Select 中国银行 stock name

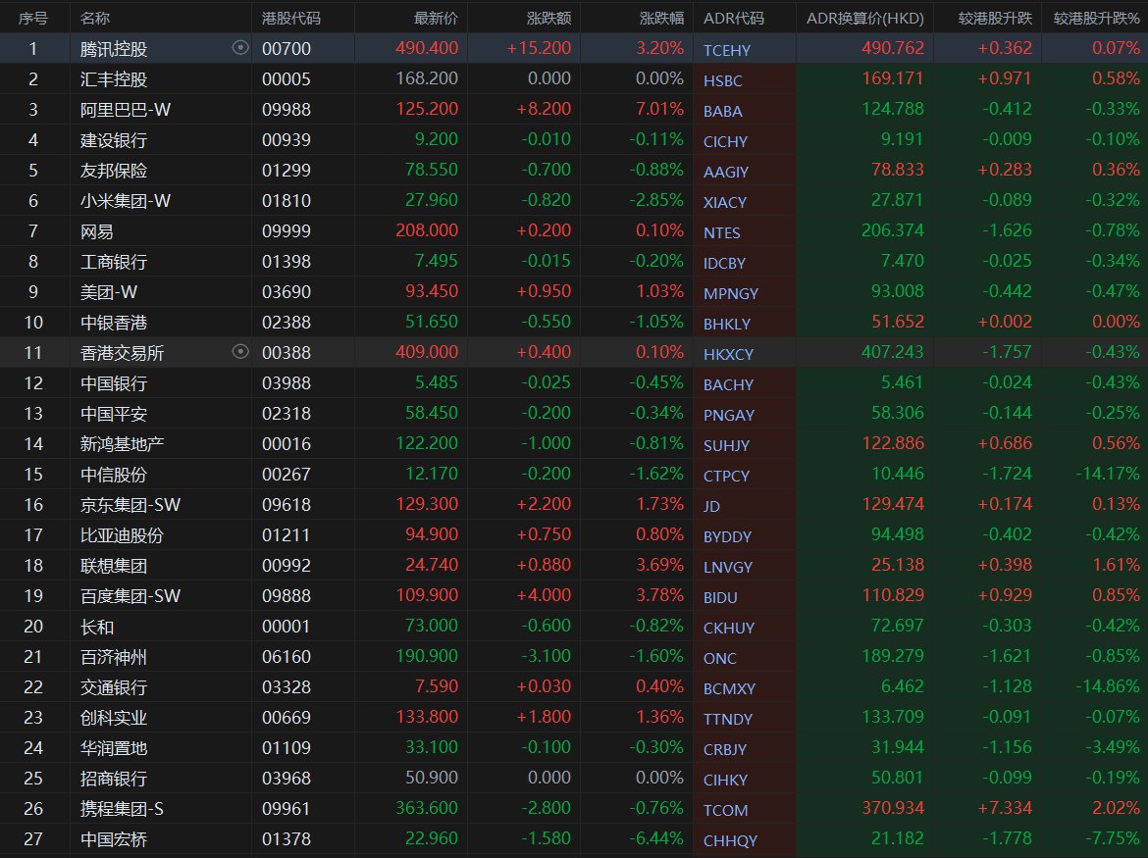(x=114, y=382)
